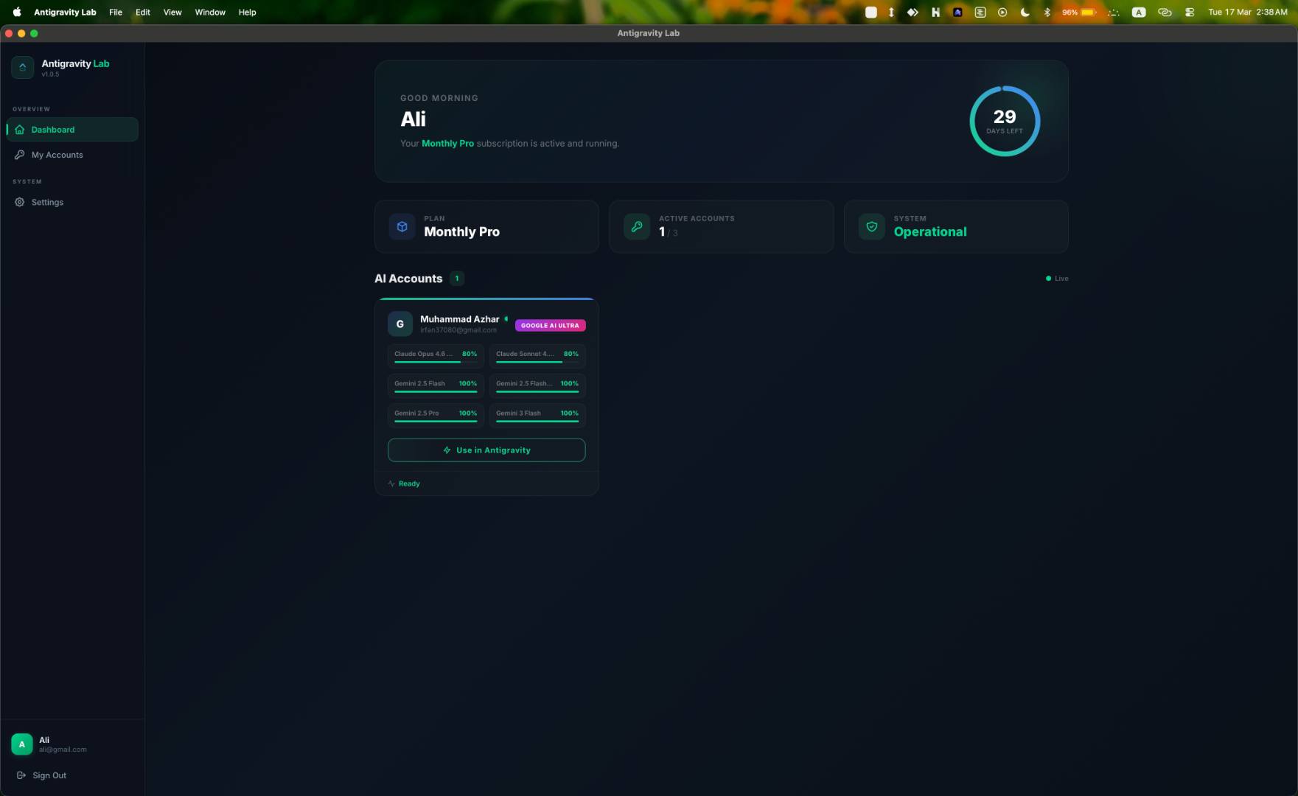Open the Help menu

(x=247, y=12)
